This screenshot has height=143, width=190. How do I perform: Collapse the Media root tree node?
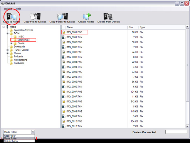click(3, 27)
